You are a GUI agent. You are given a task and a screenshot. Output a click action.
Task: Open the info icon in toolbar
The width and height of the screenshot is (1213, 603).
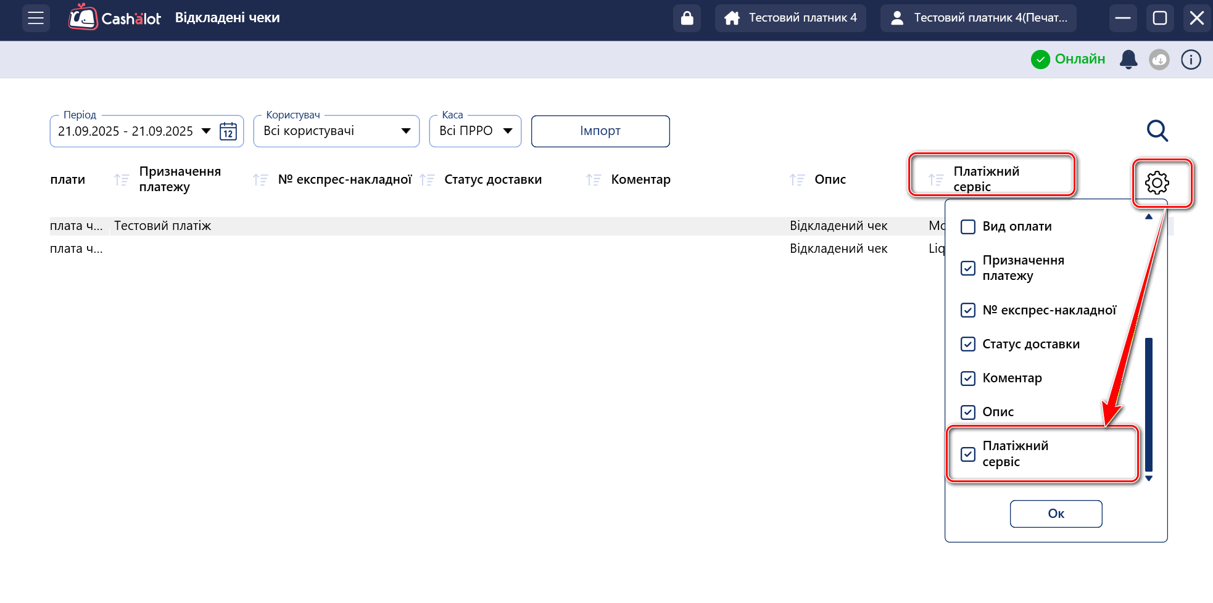[x=1190, y=59]
